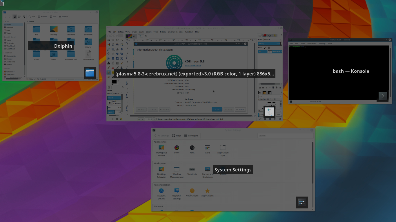The height and width of the screenshot is (222, 396).
Task: Toggle layer visibility eye in GIMP
Action: pos(260,52)
